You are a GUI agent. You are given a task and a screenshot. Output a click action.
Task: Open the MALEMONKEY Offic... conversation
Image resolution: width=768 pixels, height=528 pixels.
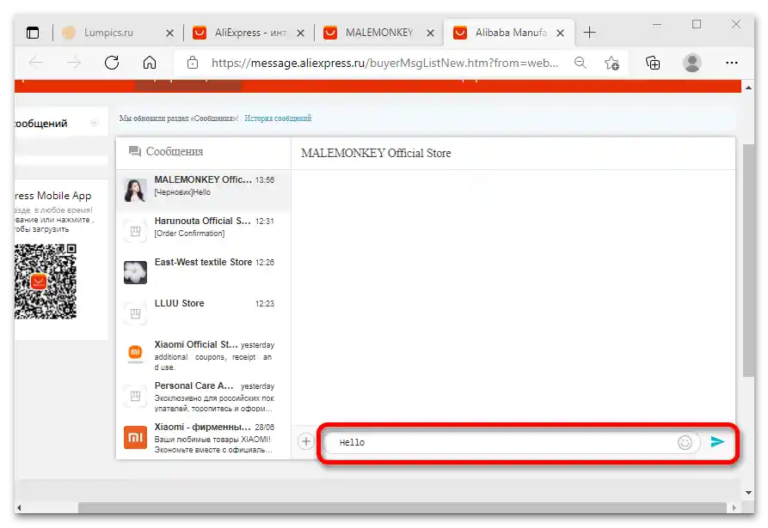(203, 191)
